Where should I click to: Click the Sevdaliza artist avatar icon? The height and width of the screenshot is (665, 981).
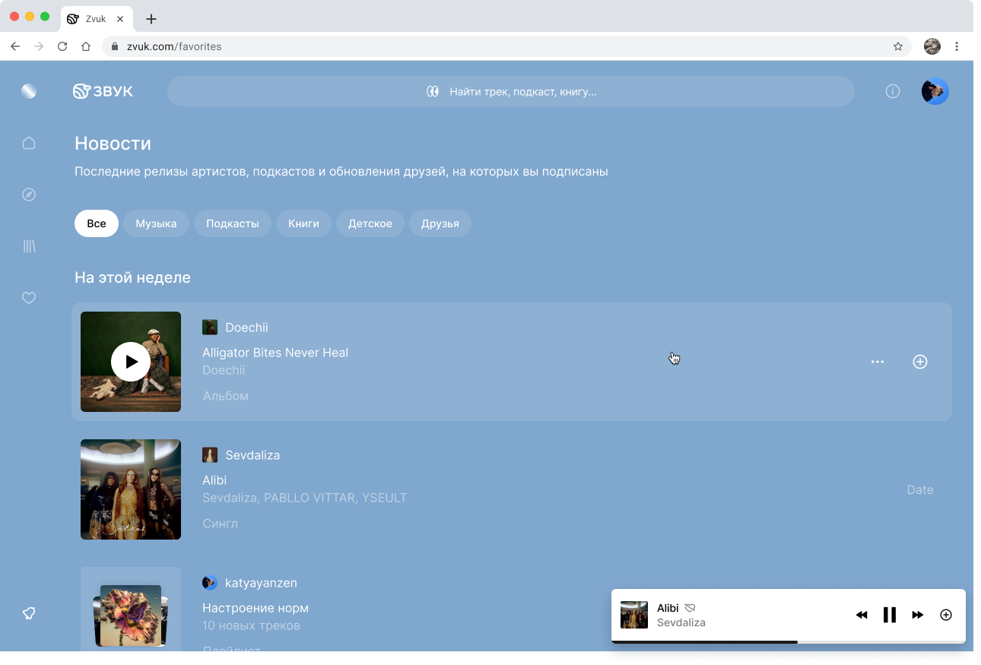click(210, 455)
